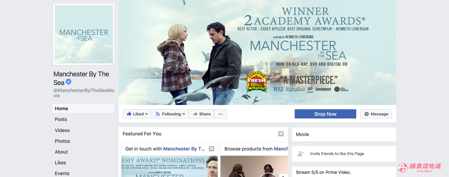Click the blue verified badge icon
Viewport: 449px width, 177px height.
tap(69, 82)
